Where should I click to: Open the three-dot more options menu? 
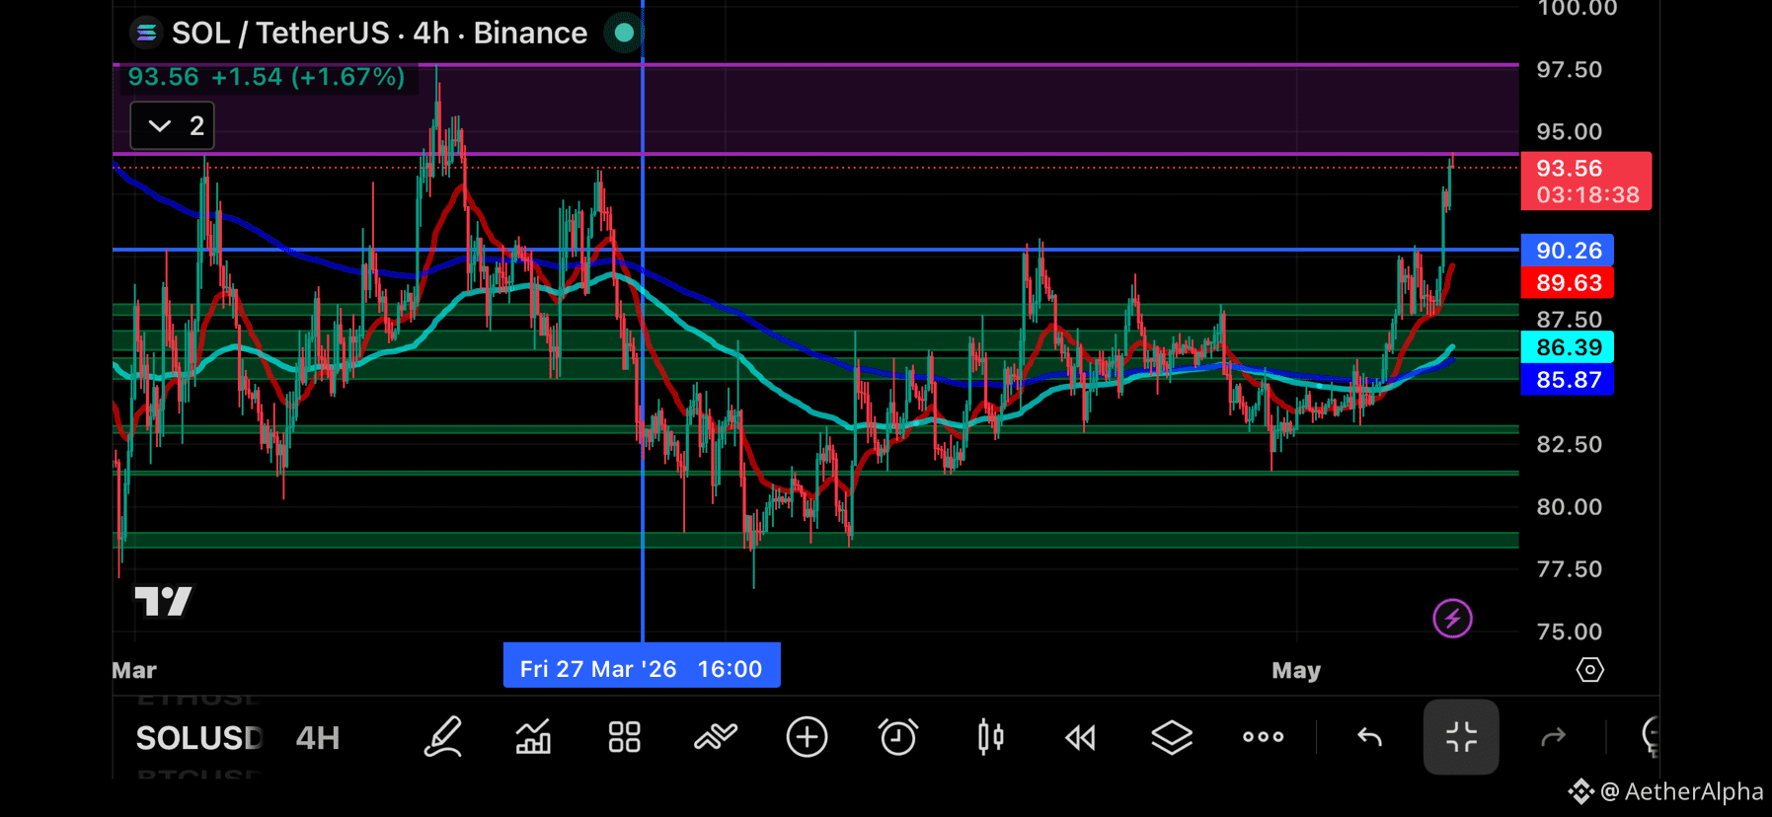pyautogui.click(x=1264, y=737)
